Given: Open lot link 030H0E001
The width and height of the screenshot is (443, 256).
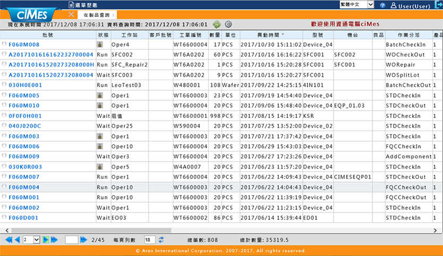Looking at the screenshot, I should 25,86.
